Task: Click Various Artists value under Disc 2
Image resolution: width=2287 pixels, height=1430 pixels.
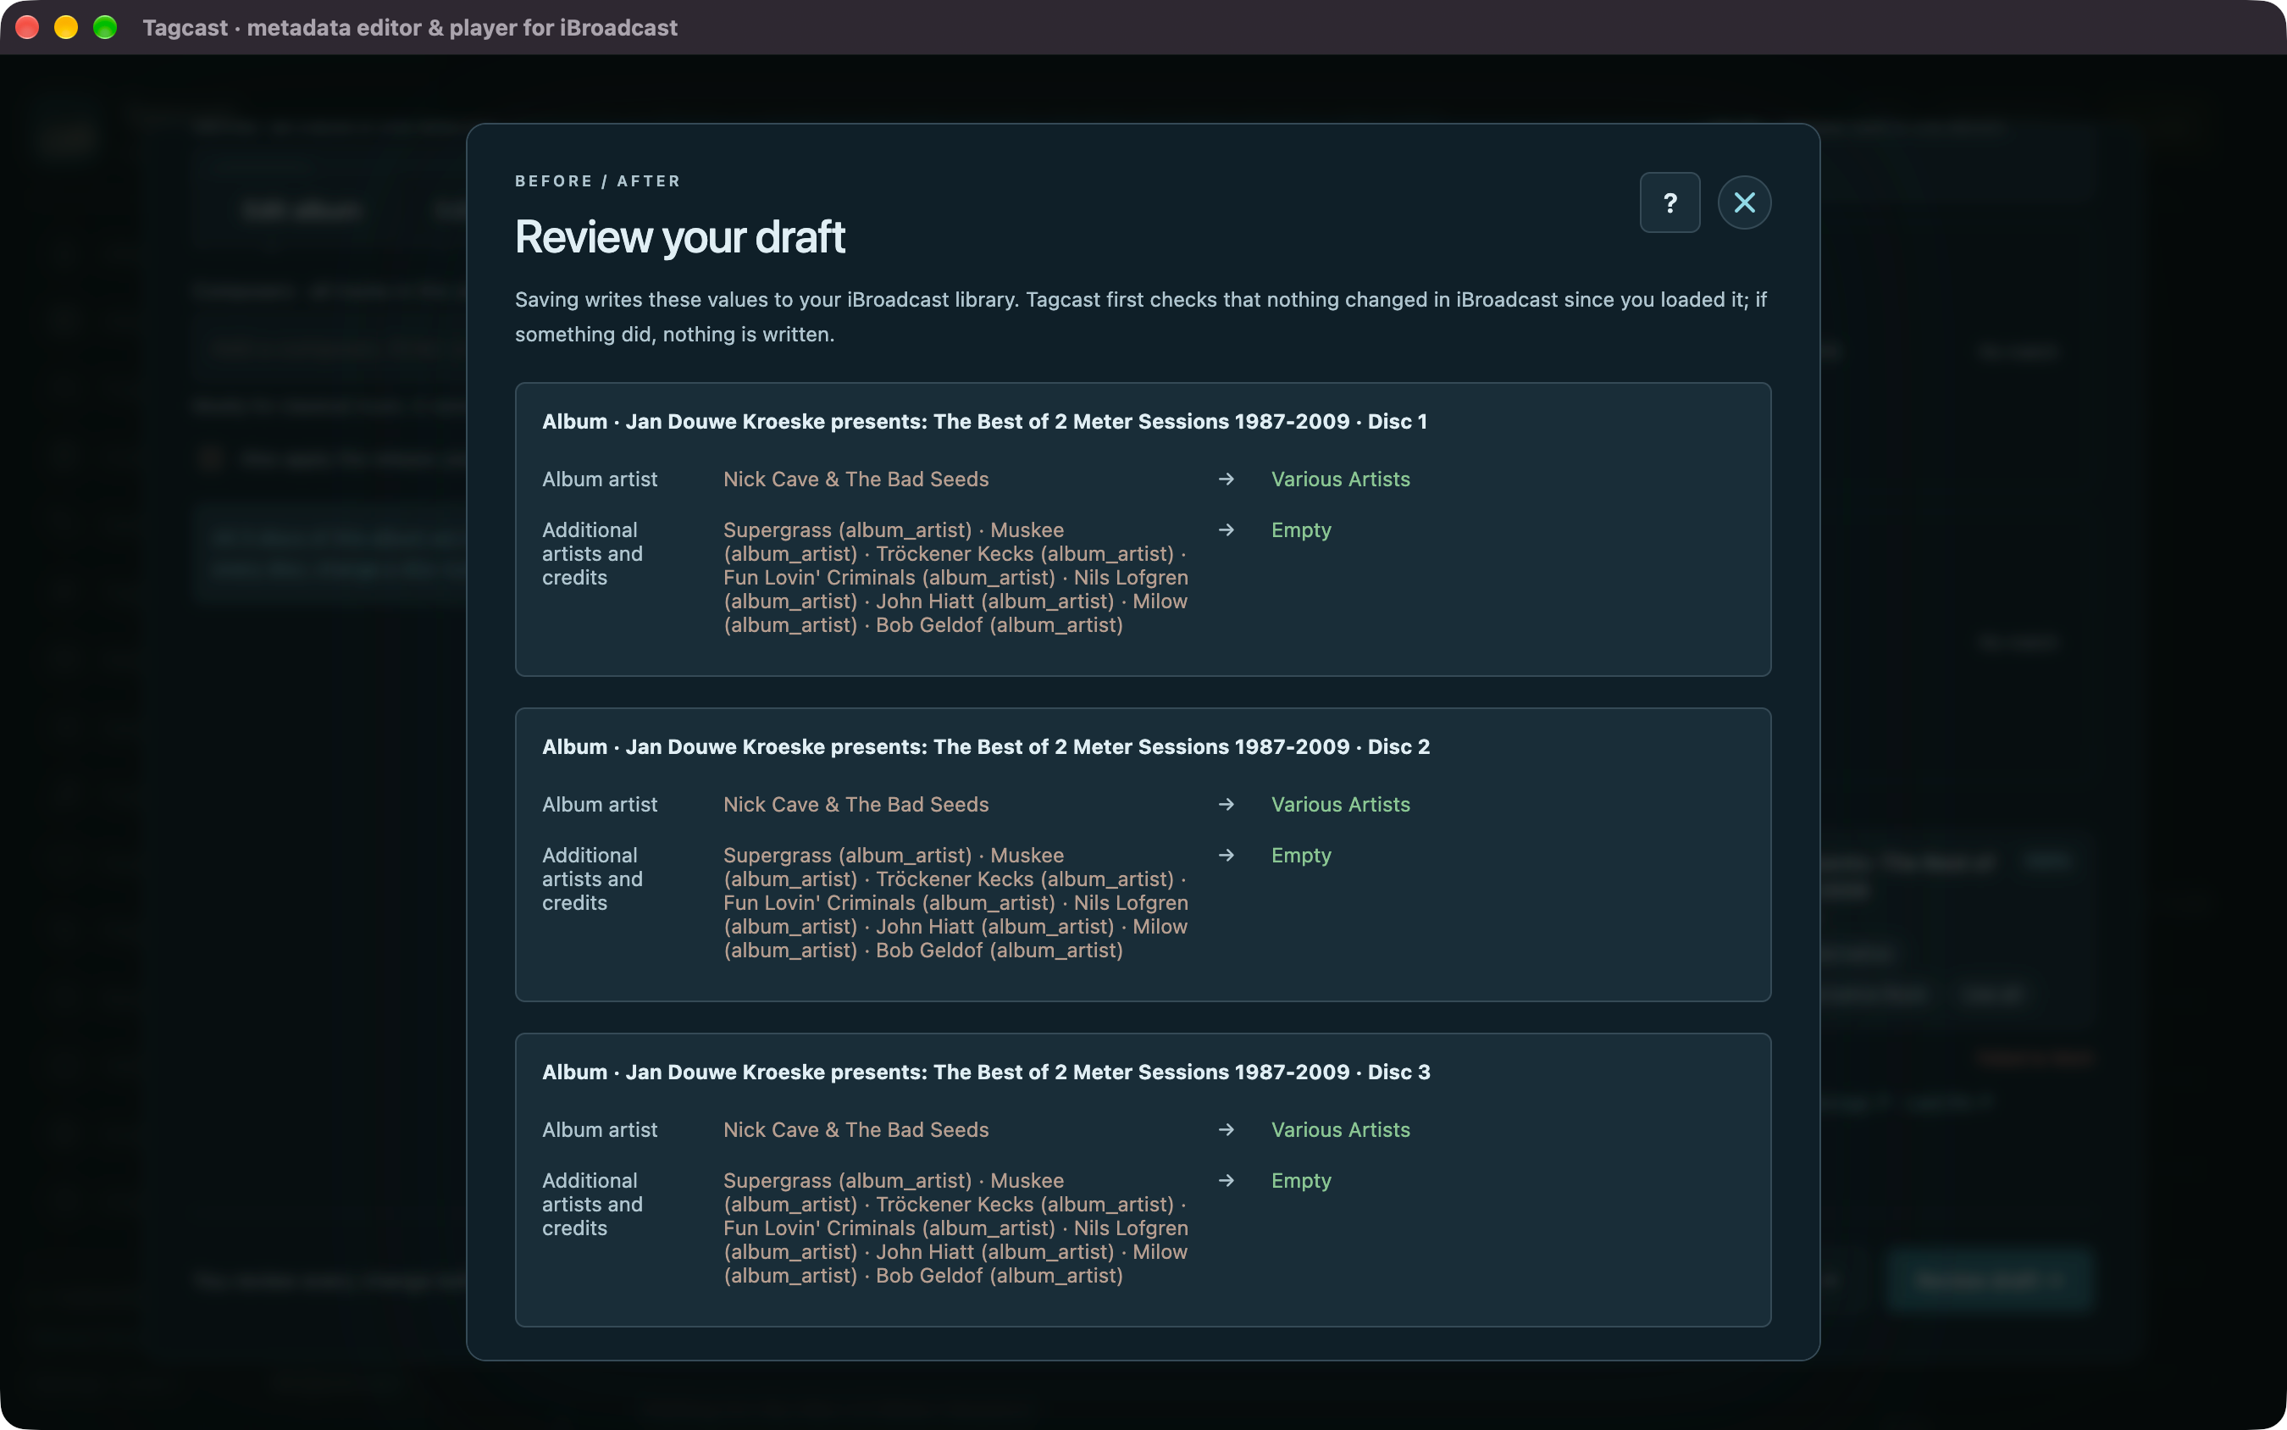Action: pyautogui.click(x=1340, y=805)
